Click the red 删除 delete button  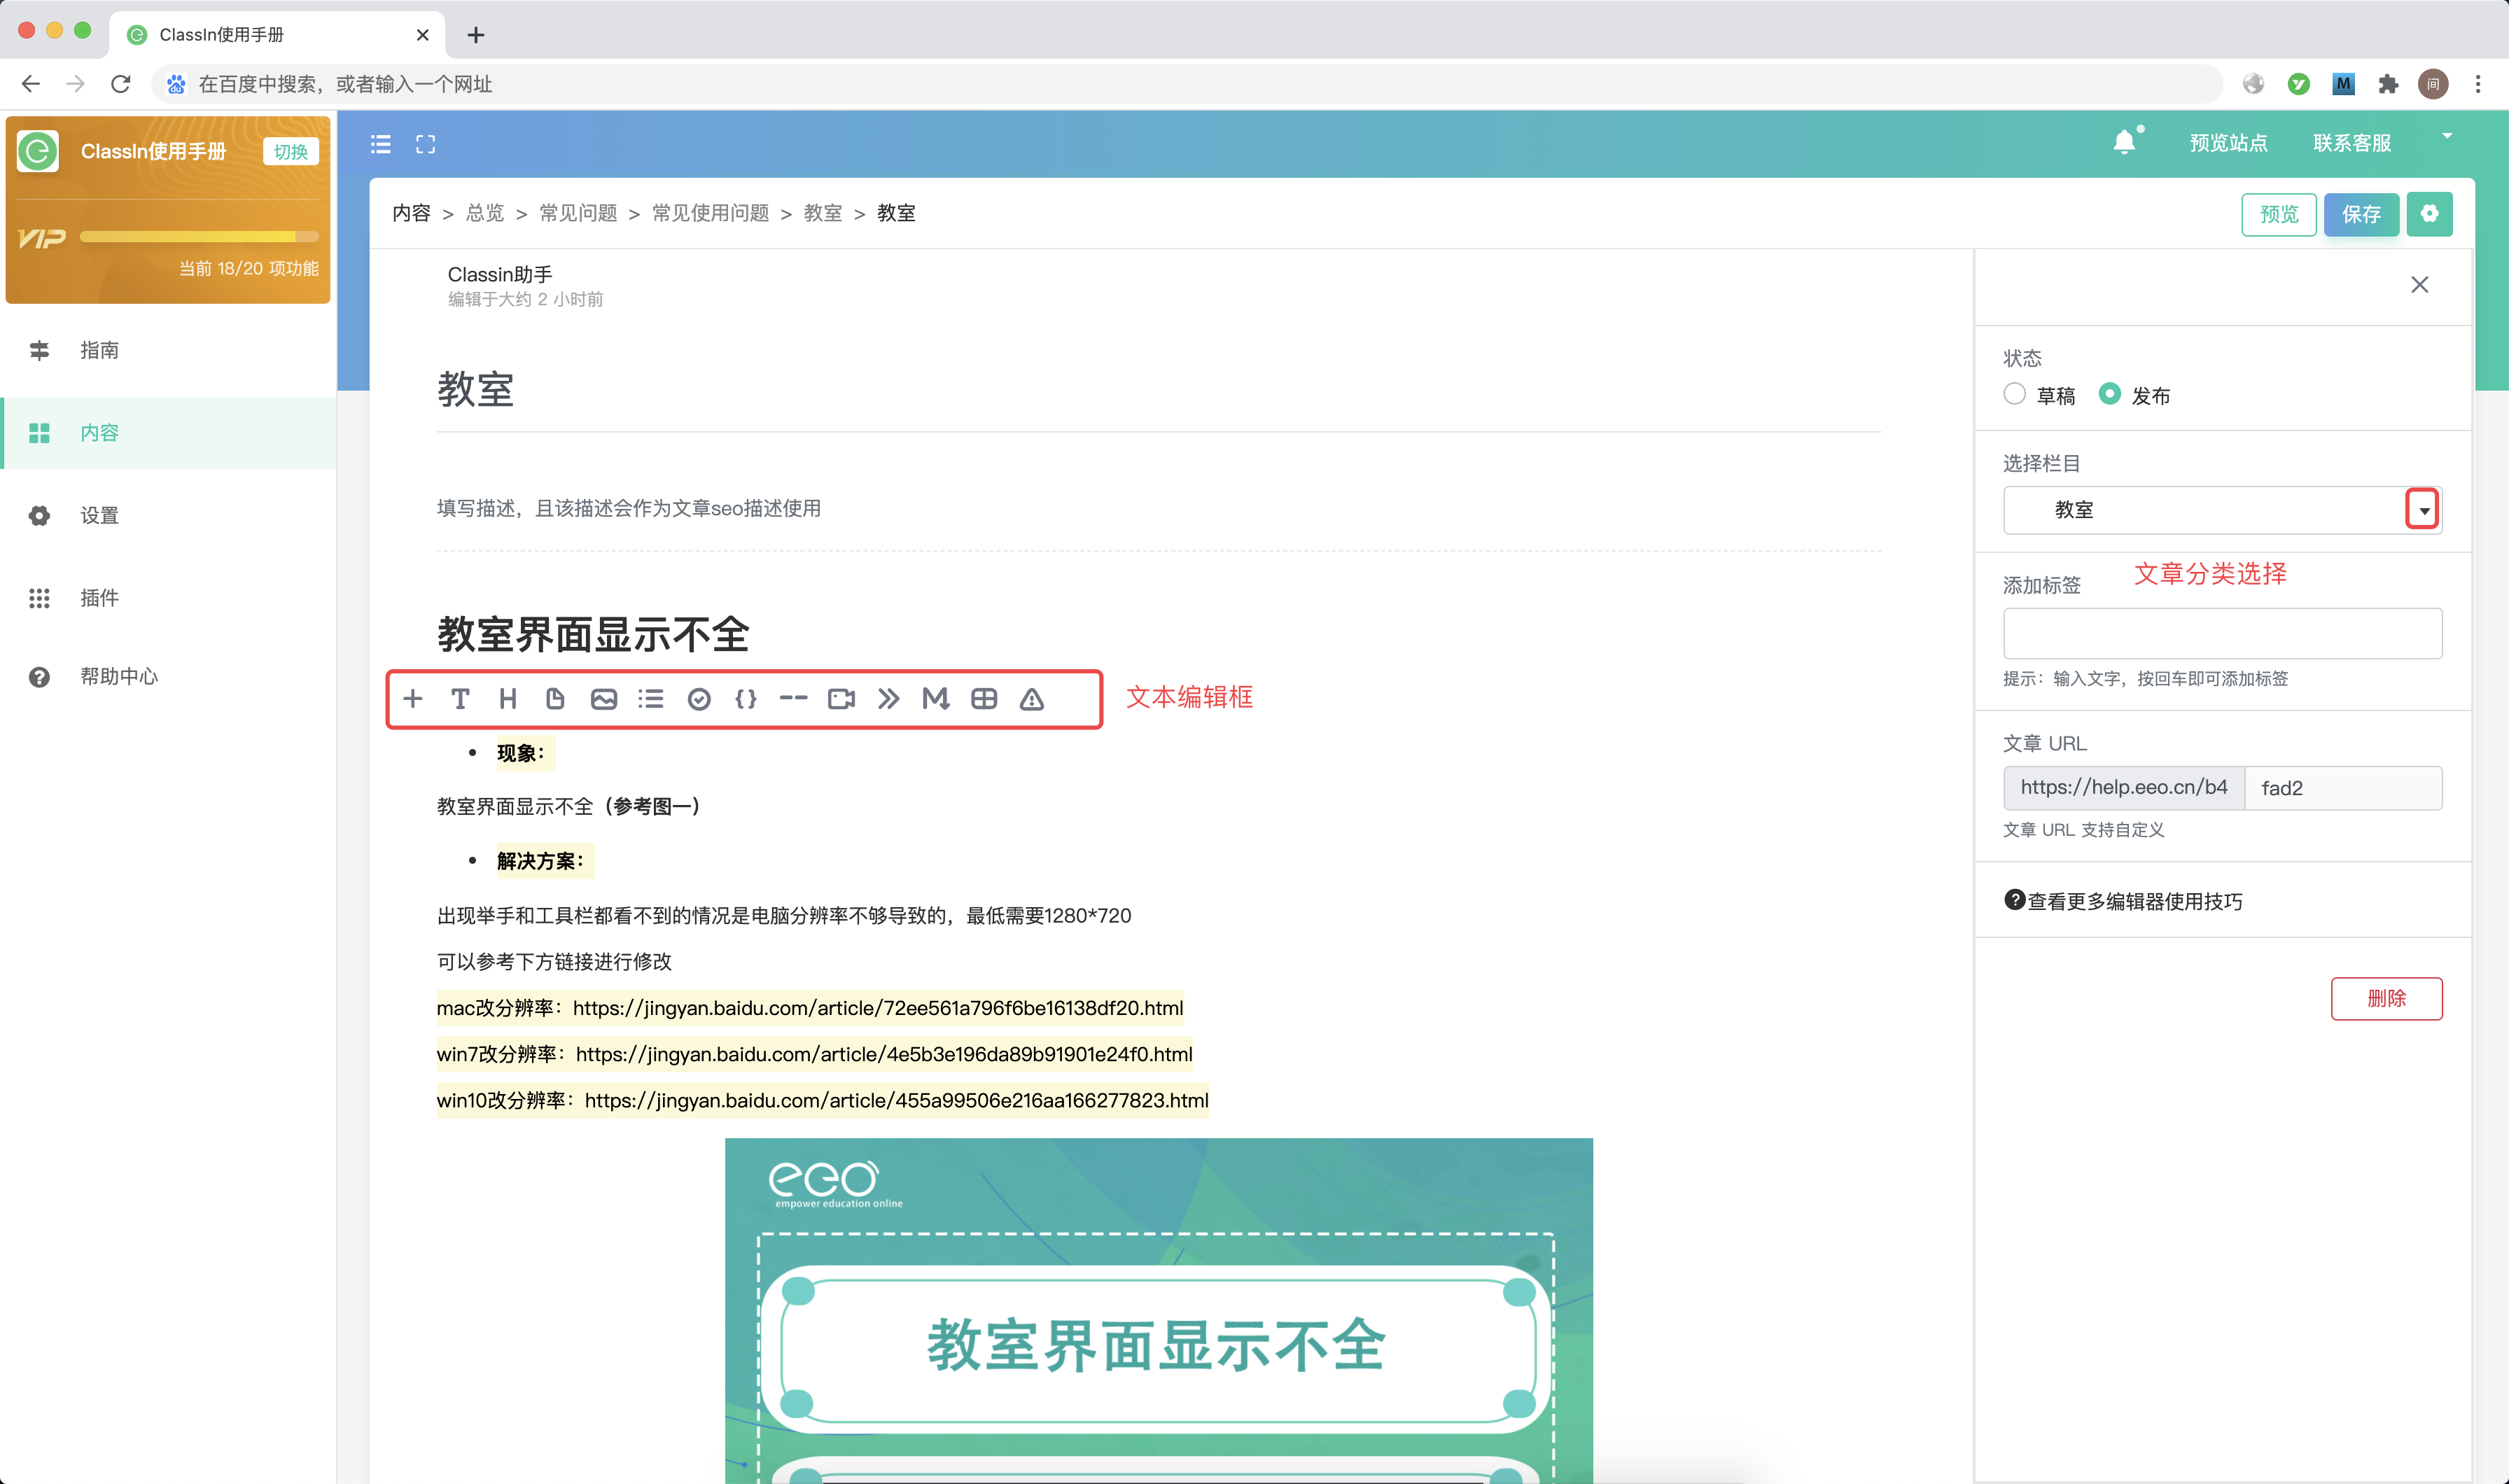click(2386, 998)
